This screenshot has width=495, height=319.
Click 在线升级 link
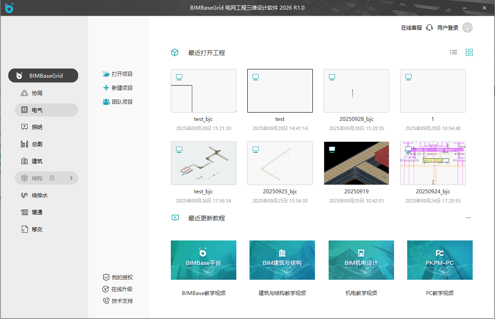(121, 289)
